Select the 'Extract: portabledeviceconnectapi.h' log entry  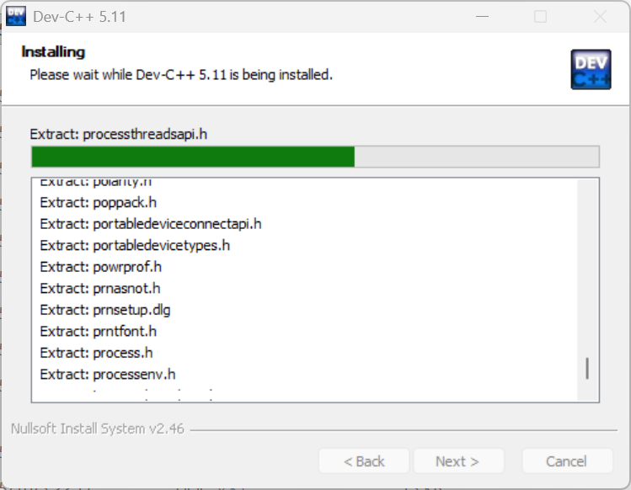(151, 224)
